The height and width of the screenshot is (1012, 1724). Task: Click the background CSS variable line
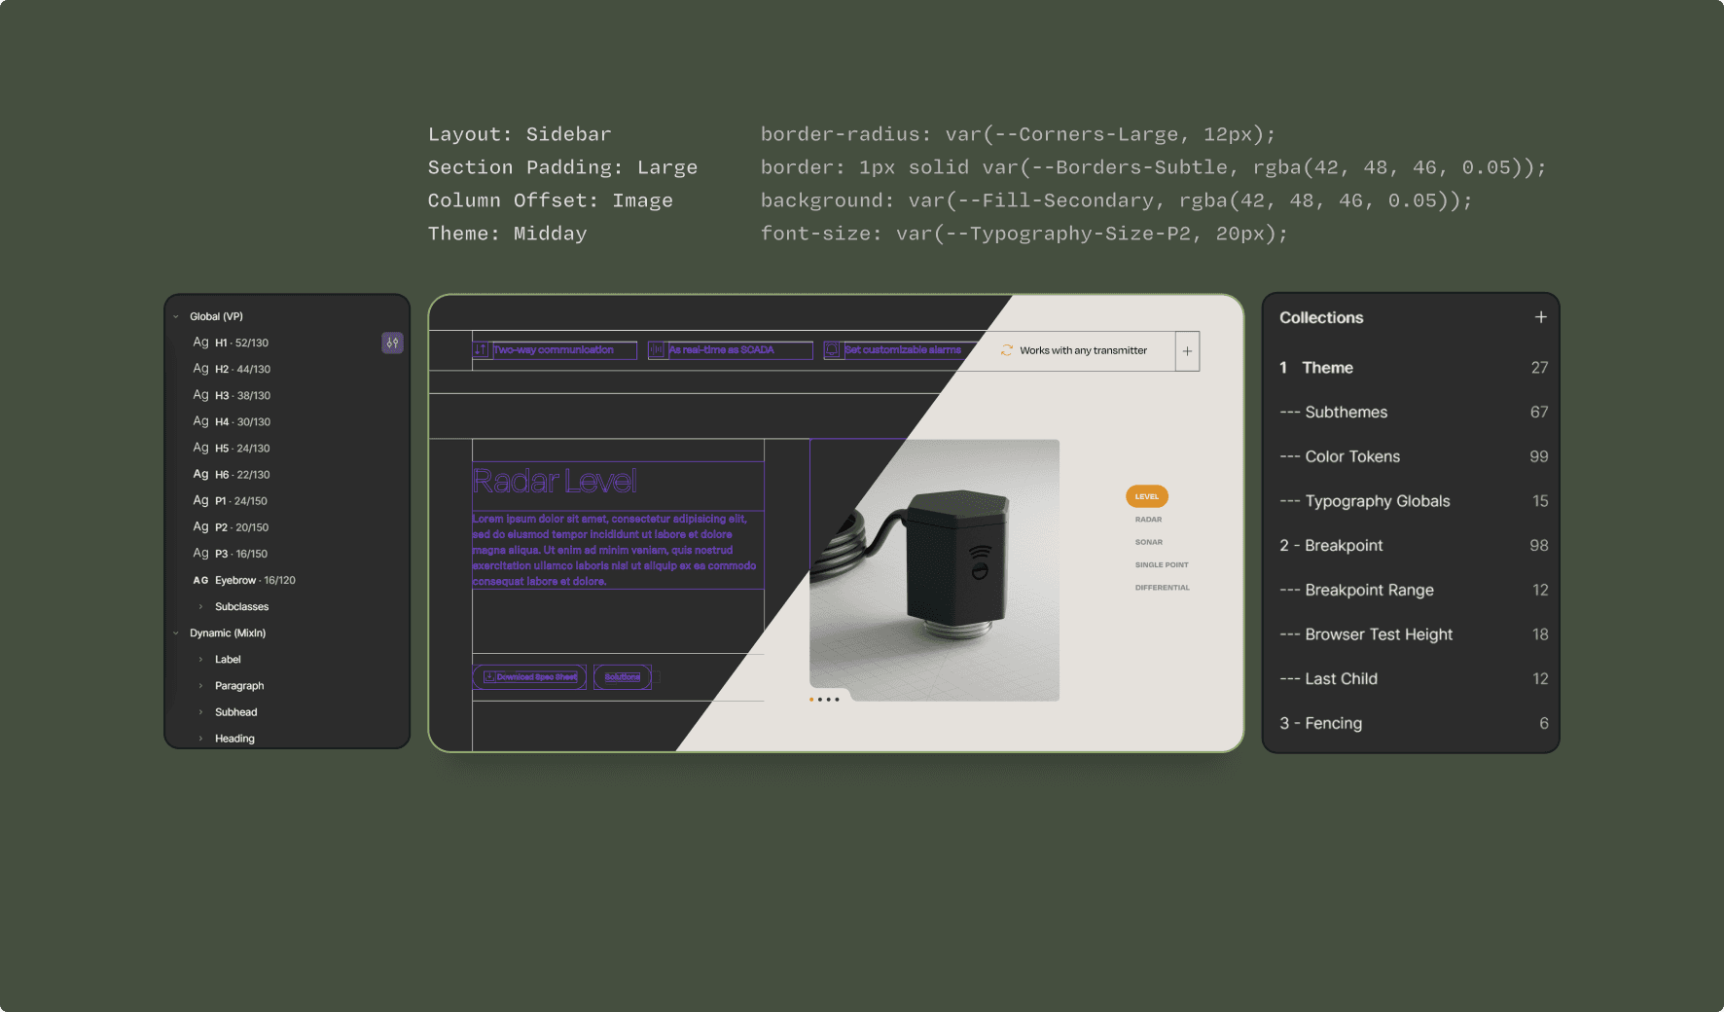(1117, 200)
